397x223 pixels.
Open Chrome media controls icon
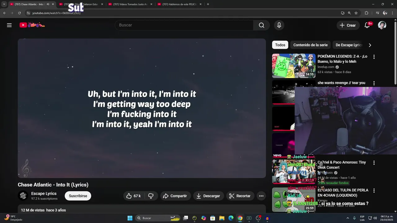[377, 13]
